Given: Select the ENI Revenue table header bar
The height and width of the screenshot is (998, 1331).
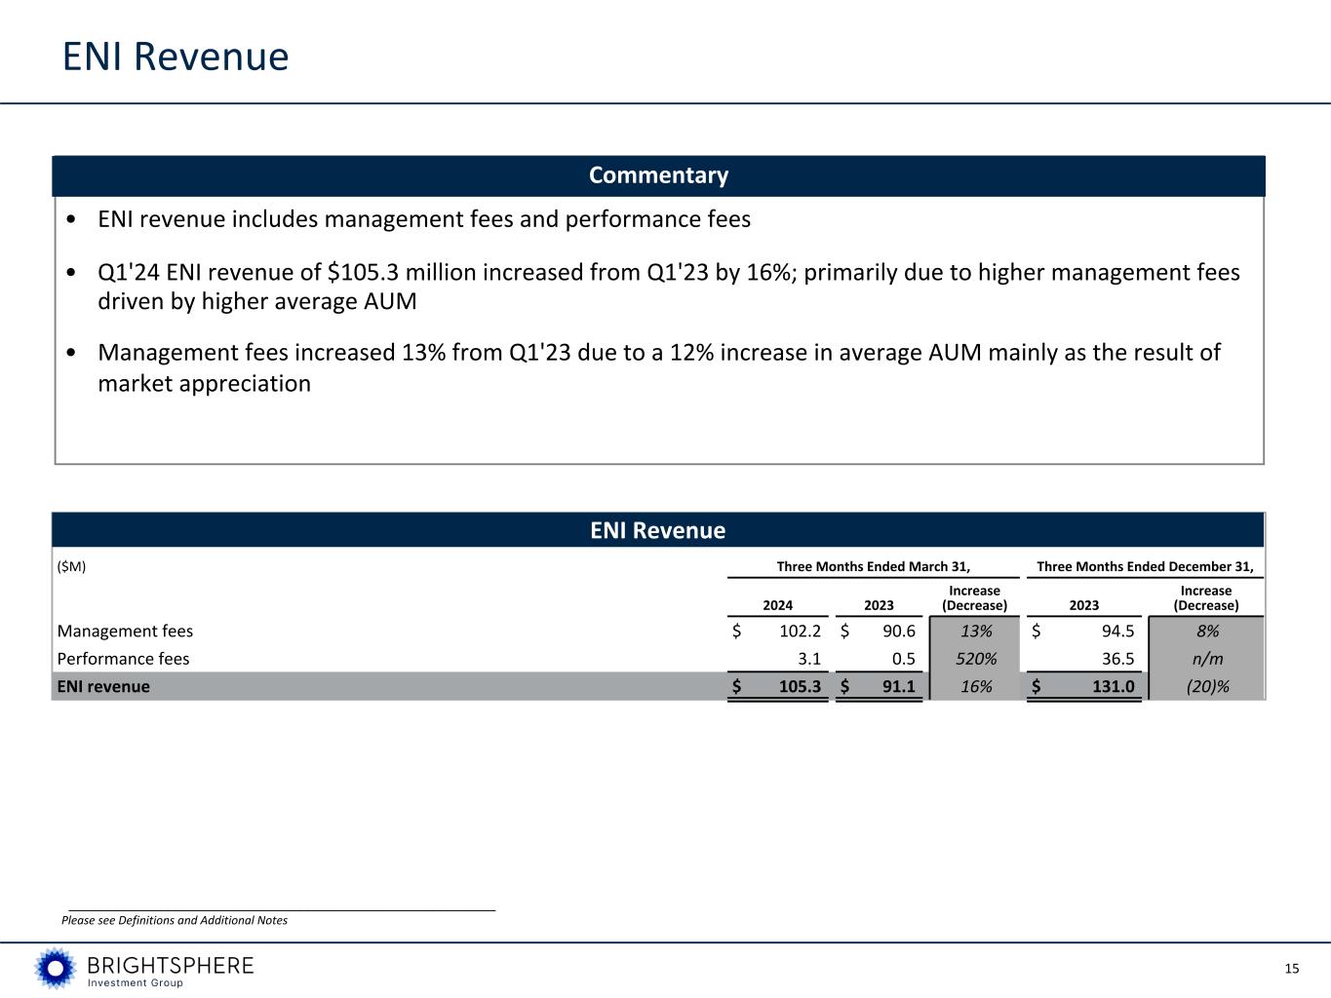Looking at the screenshot, I should tap(658, 530).
